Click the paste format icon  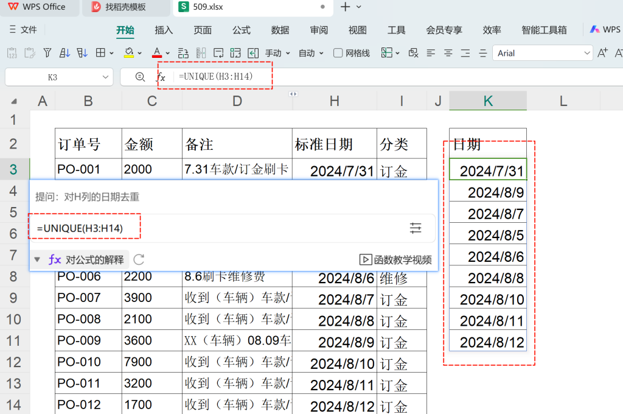[29, 53]
